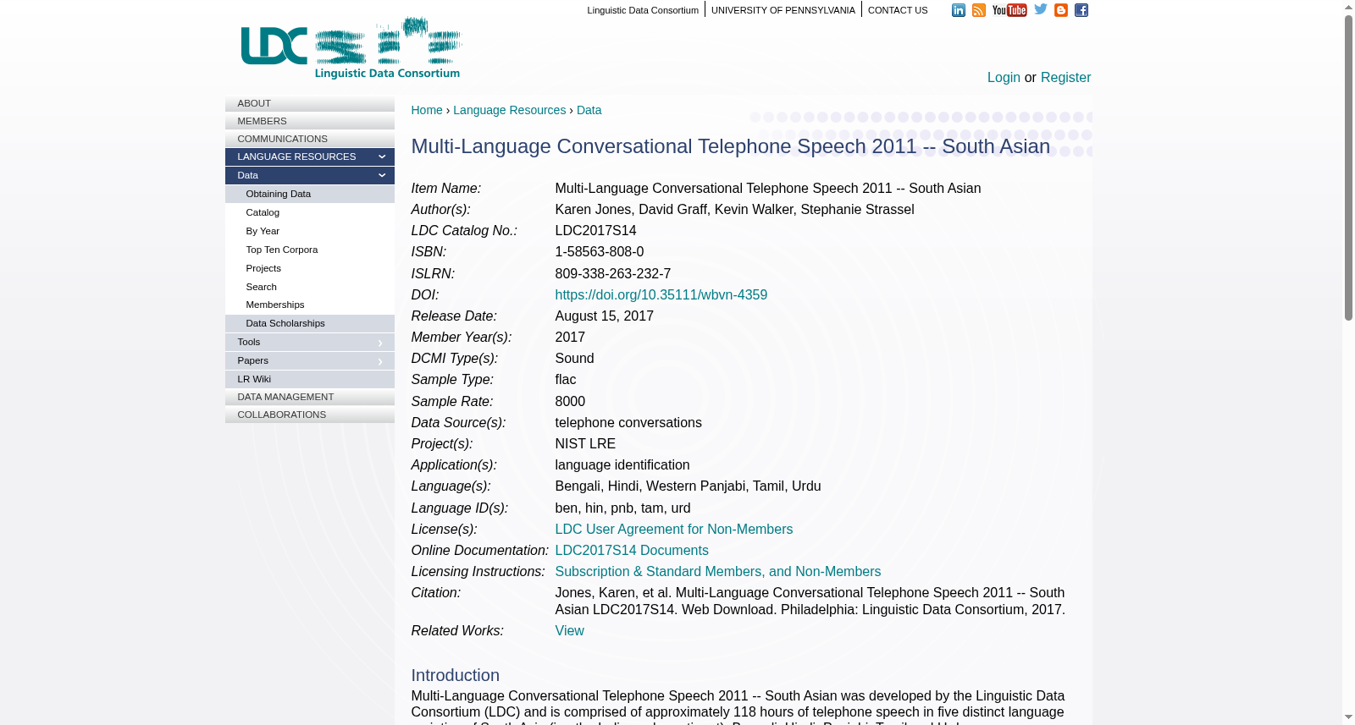The image size is (1355, 725).
Task: Expand the Papers submenu arrow
Action: pos(380,361)
